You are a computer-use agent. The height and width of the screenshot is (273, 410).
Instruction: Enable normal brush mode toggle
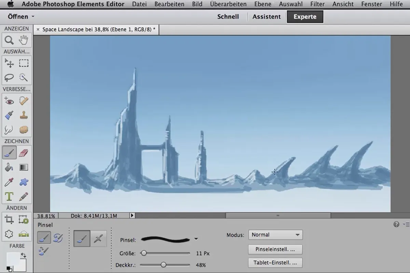pyautogui.click(x=82, y=238)
